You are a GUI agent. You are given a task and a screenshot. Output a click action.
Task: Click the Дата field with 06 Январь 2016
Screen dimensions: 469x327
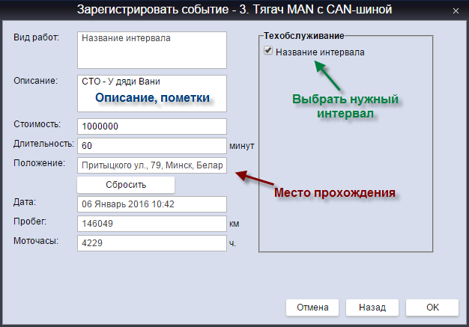(151, 204)
